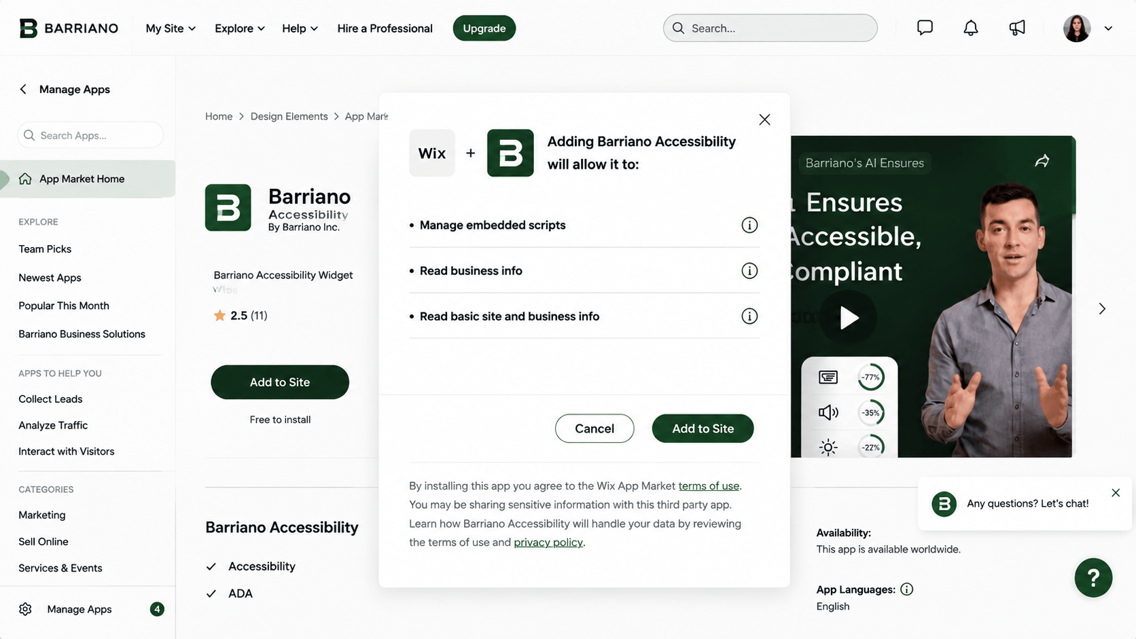Open the notifications bell
Screen dimensions: 1136x639
(x=971, y=28)
